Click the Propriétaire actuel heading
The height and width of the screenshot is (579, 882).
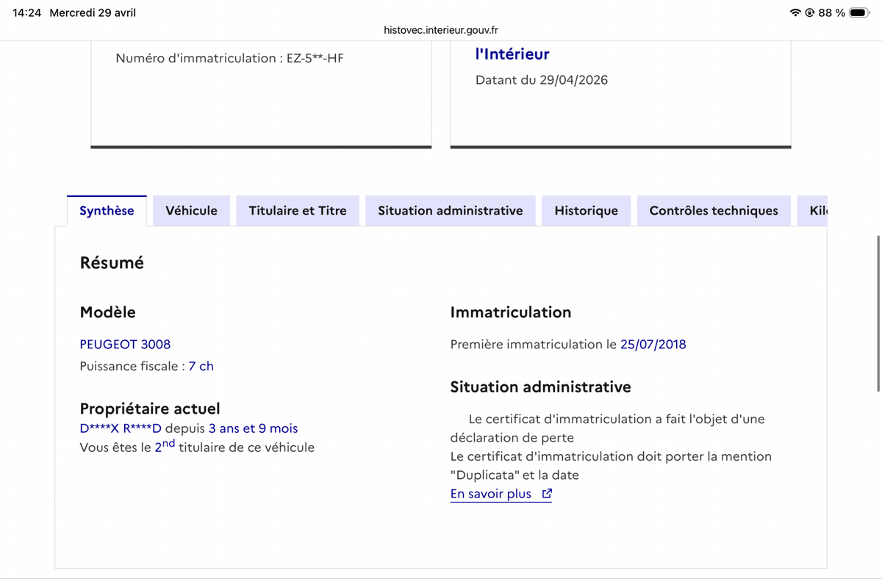(x=150, y=409)
